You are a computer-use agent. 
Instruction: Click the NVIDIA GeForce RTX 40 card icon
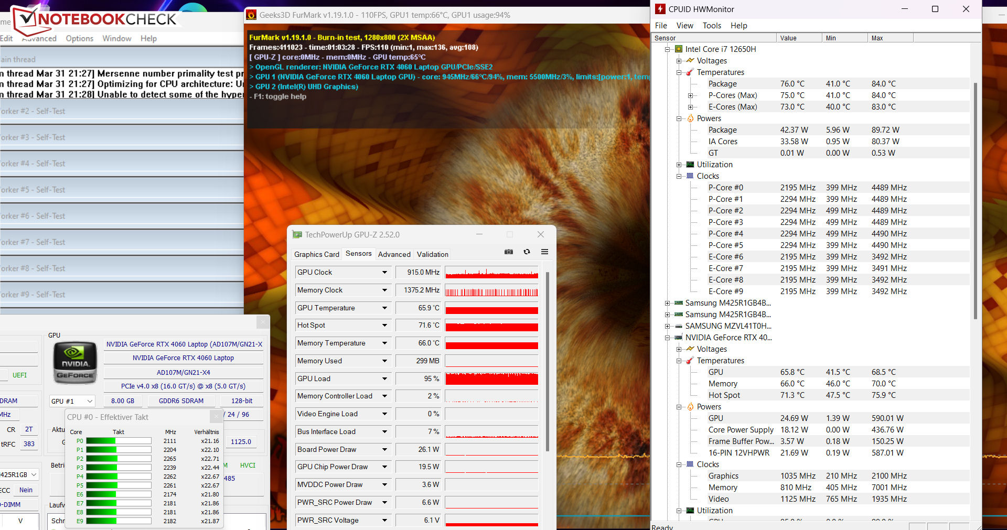point(679,338)
